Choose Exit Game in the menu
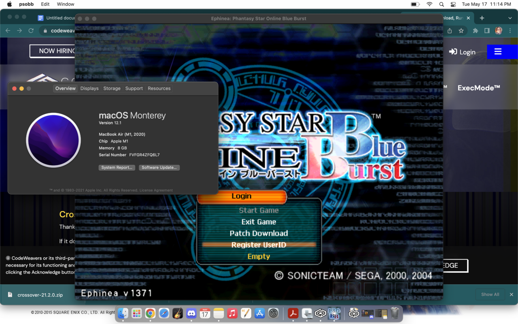Viewport: 518px width, 324px height. click(259, 222)
